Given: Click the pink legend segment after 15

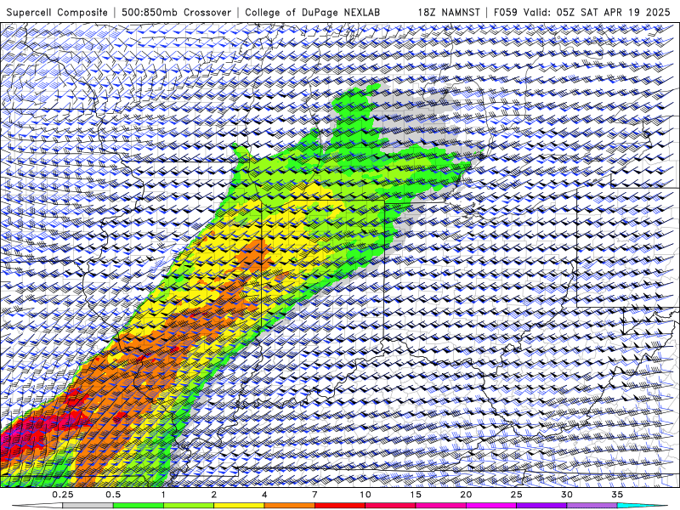Looking at the screenshot, I should click(x=440, y=506).
